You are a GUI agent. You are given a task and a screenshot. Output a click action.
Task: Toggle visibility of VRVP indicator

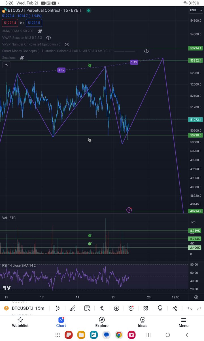[67, 45]
